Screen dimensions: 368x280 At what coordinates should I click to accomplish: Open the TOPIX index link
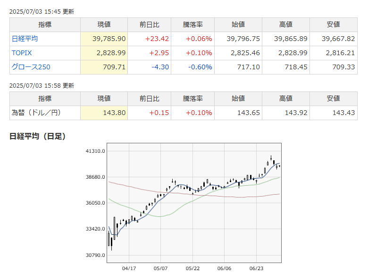(x=22, y=53)
